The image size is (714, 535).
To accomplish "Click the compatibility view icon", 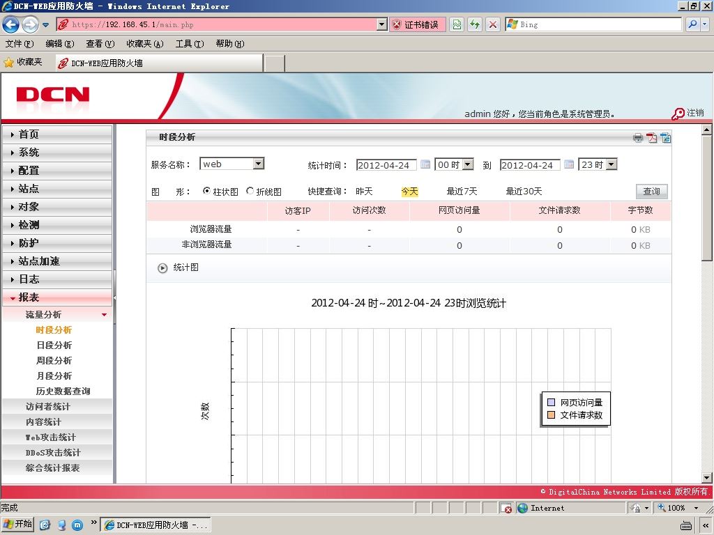I will (x=457, y=24).
